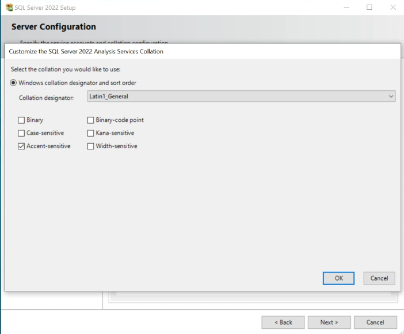The width and height of the screenshot is (404, 334).
Task: Select Windows collation designator and sort order
Action: click(13, 83)
